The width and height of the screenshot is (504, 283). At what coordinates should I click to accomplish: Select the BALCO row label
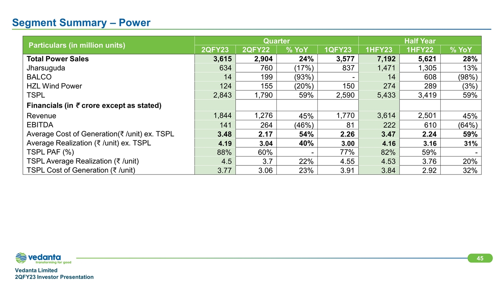(39, 77)
